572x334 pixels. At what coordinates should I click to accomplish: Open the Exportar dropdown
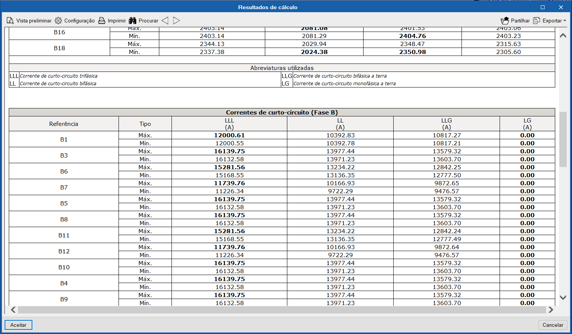point(550,21)
